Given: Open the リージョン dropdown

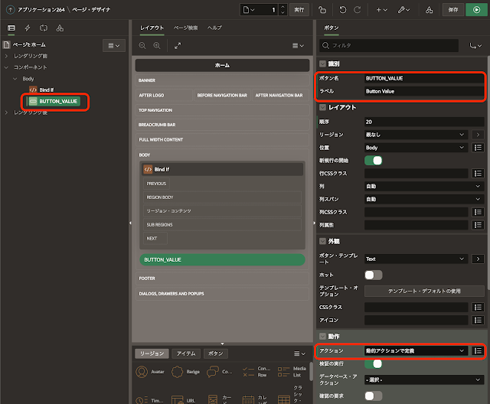Looking at the screenshot, I should (416, 135).
